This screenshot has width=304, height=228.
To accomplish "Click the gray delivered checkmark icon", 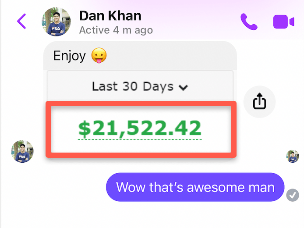I will [x=292, y=195].
